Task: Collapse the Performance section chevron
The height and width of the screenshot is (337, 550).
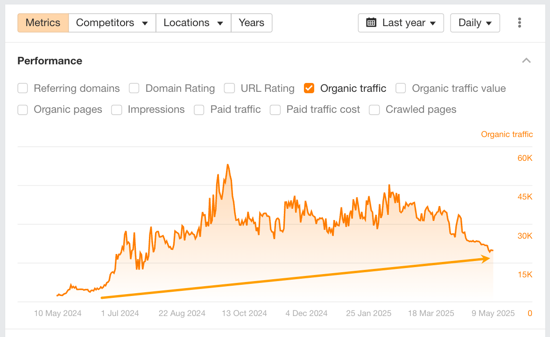Action: point(527,61)
